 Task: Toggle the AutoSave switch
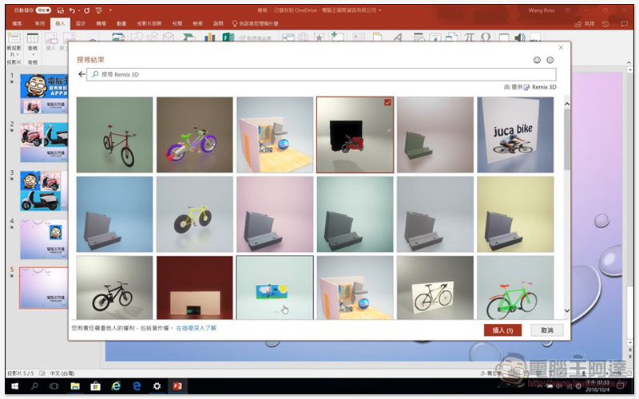[43, 10]
